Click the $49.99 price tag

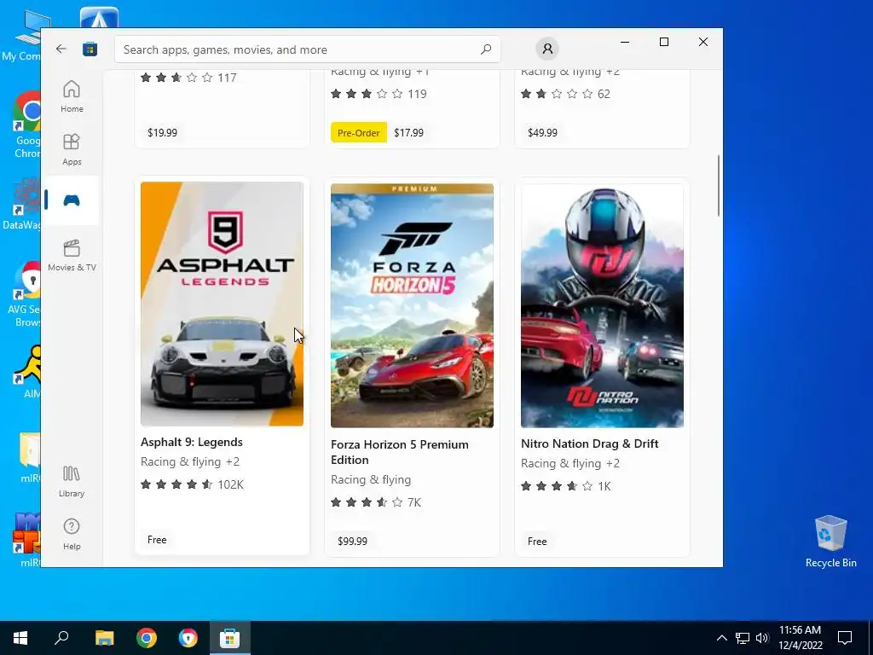[543, 132]
